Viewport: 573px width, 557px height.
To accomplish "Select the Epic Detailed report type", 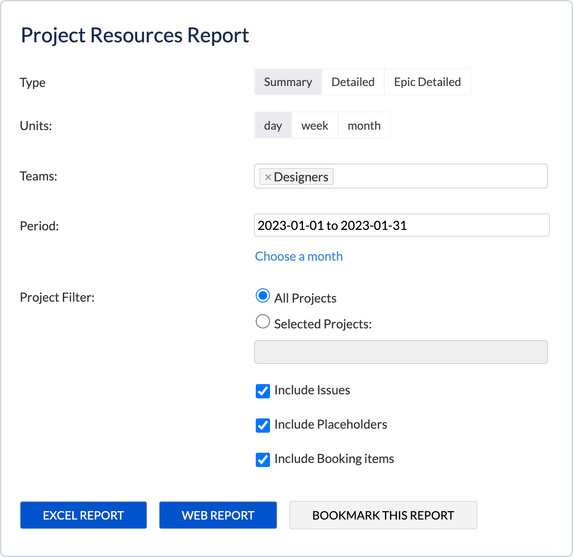I will pos(427,82).
